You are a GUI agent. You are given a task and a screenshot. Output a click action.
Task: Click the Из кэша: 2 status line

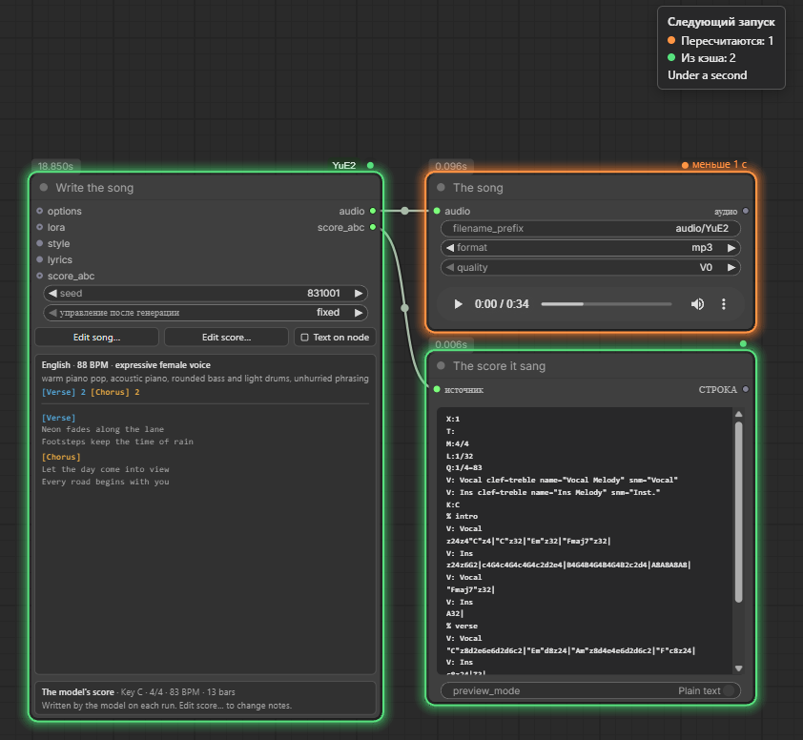coord(702,58)
